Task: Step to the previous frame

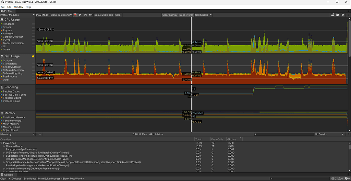Action: pyautogui.click(x=80, y=15)
